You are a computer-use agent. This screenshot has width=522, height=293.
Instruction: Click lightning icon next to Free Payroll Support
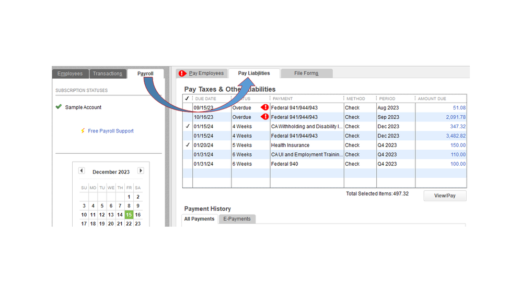(x=83, y=131)
